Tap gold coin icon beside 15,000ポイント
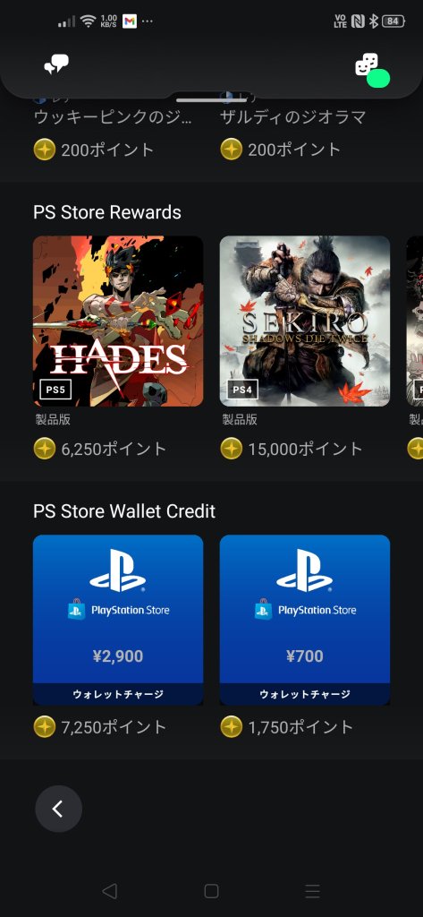This screenshot has height=917, width=423. (x=232, y=450)
